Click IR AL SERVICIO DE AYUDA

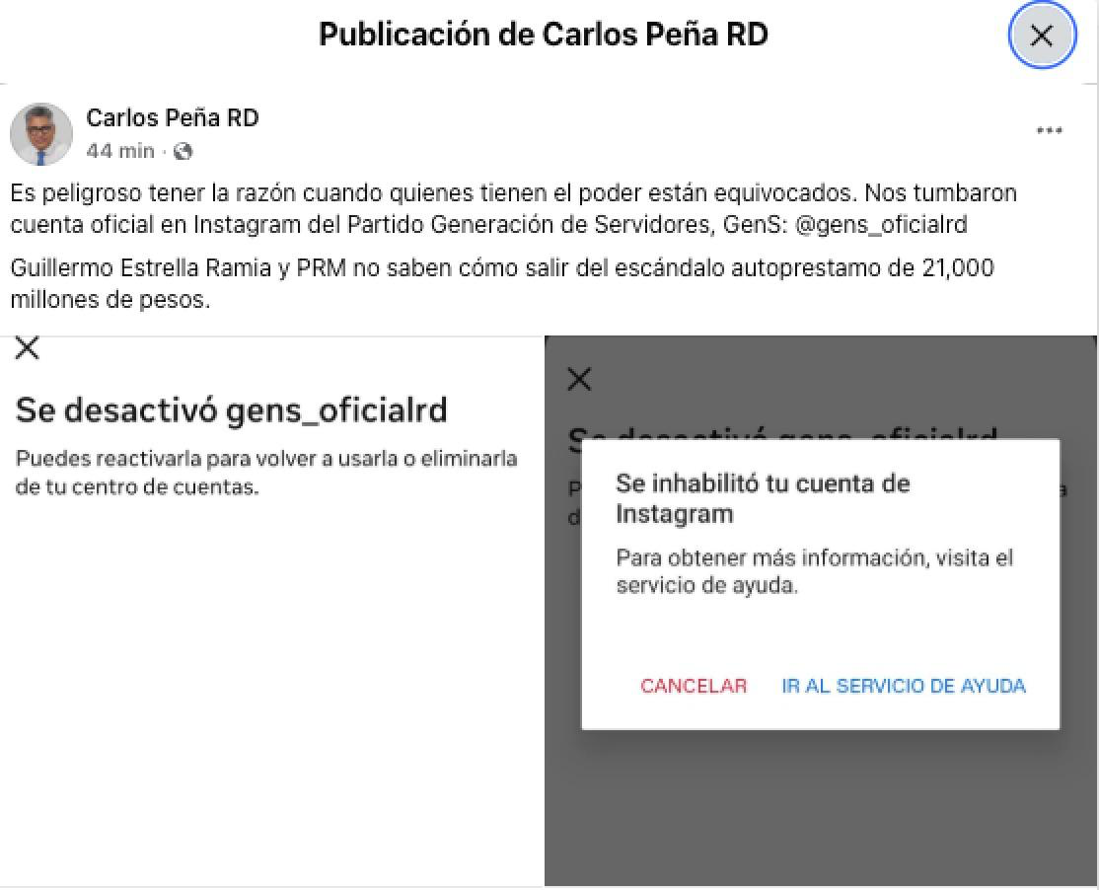tap(903, 686)
